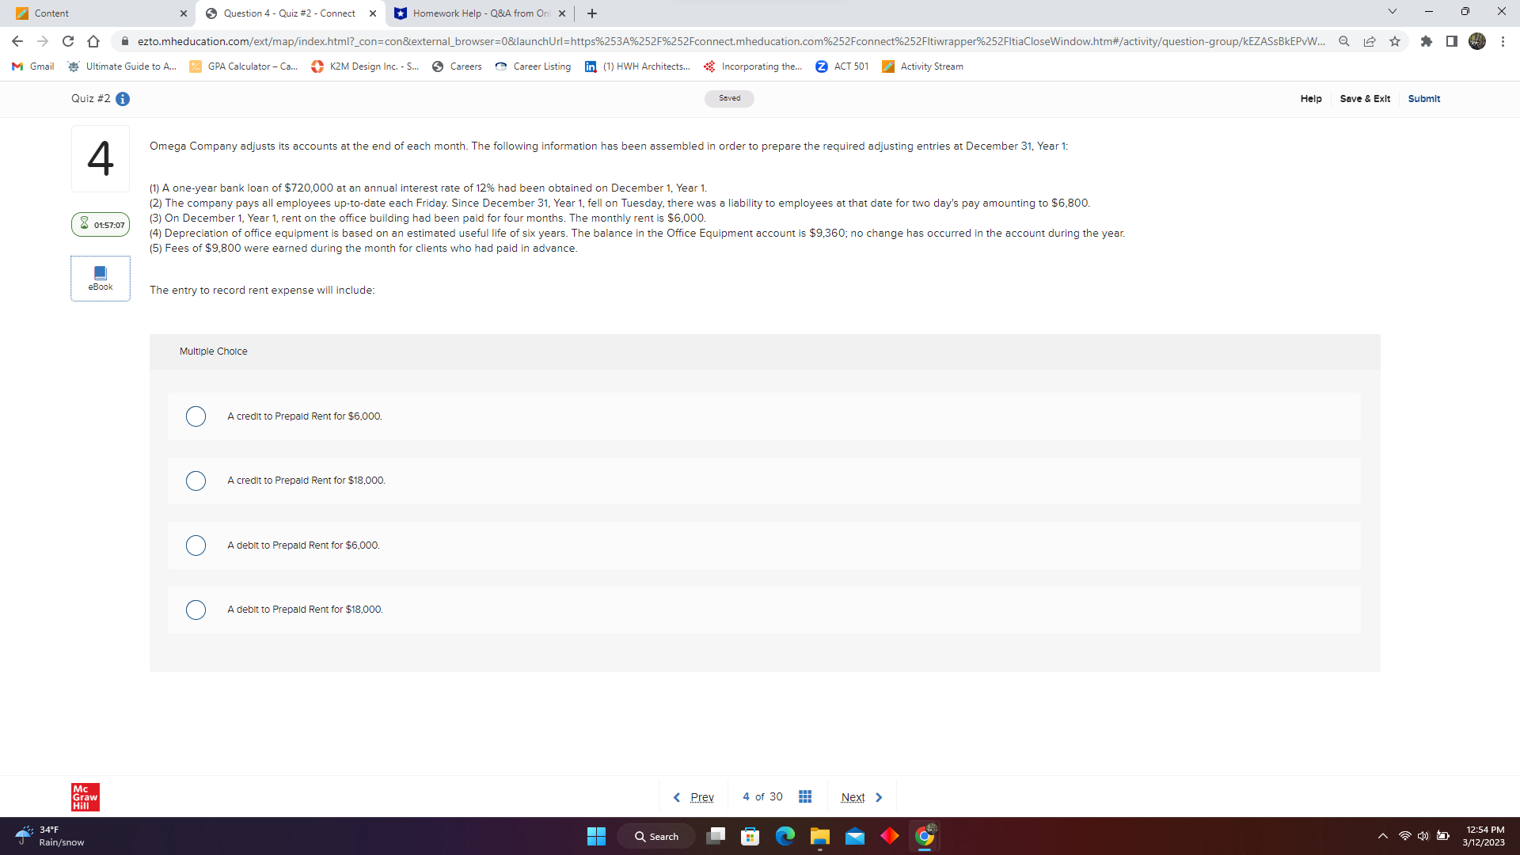Click the McGraw Hill logo
The image size is (1520, 855).
(x=85, y=796)
